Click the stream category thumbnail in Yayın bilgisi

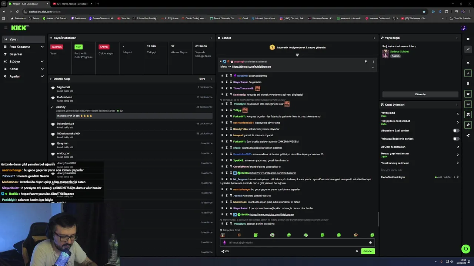click(385, 54)
